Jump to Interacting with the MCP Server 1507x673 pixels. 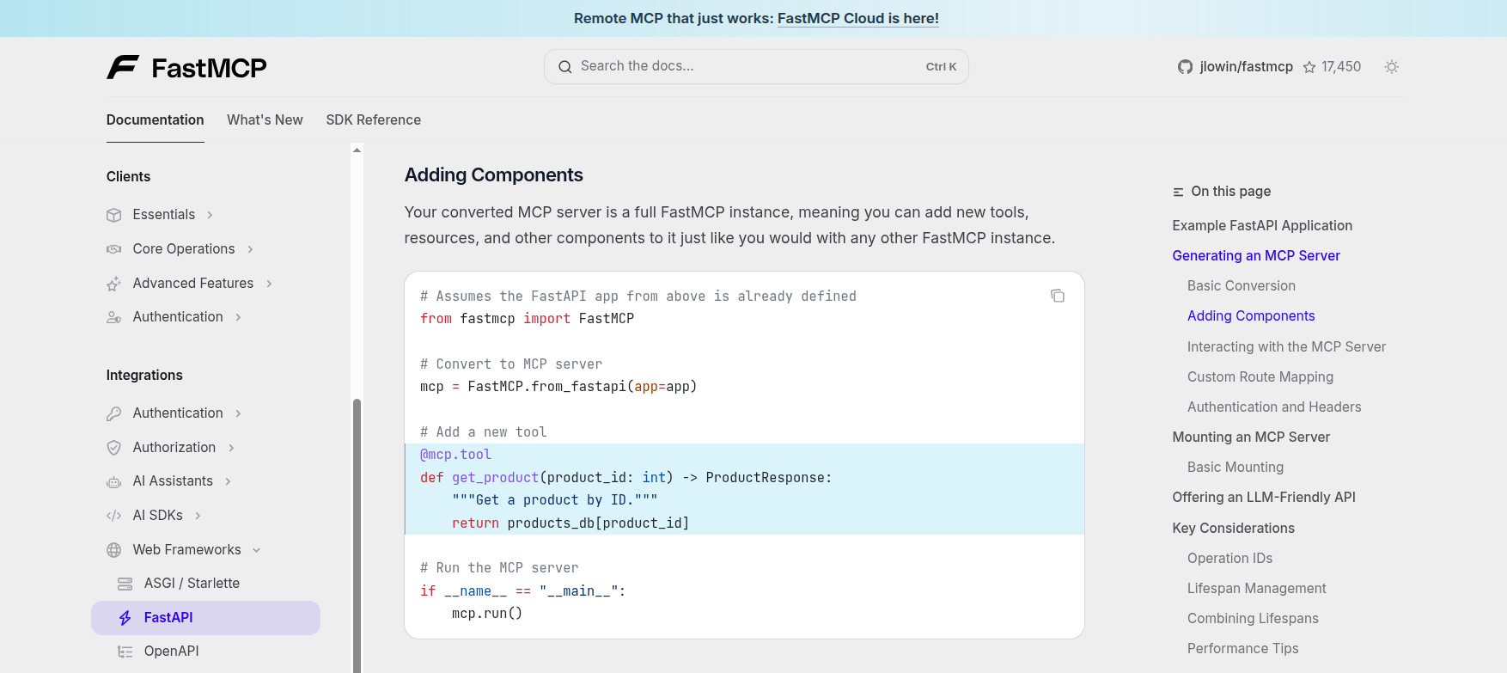(x=1286, y=346)
